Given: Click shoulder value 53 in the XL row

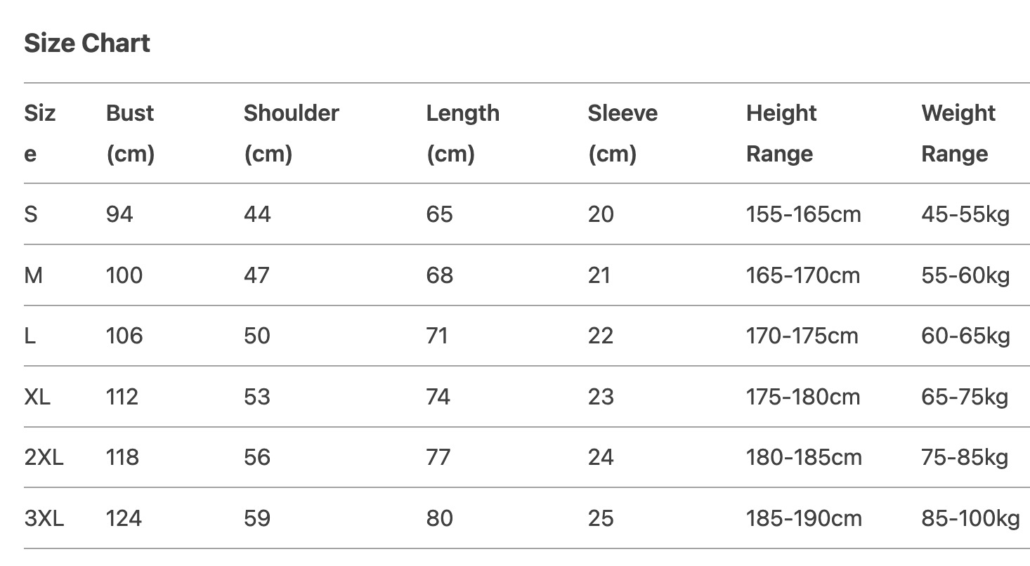Looking at the screenshot, I should 257,397.
